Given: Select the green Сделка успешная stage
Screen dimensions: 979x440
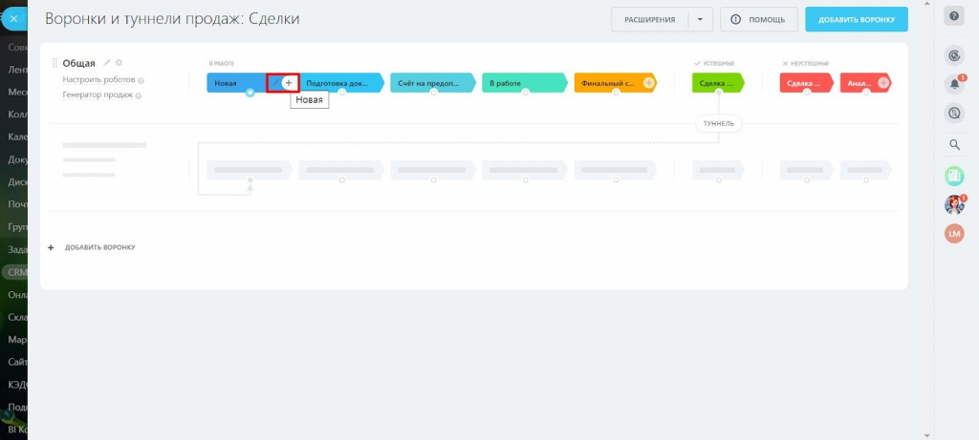Looking at the screenshot, I should [x=716, y=83].
